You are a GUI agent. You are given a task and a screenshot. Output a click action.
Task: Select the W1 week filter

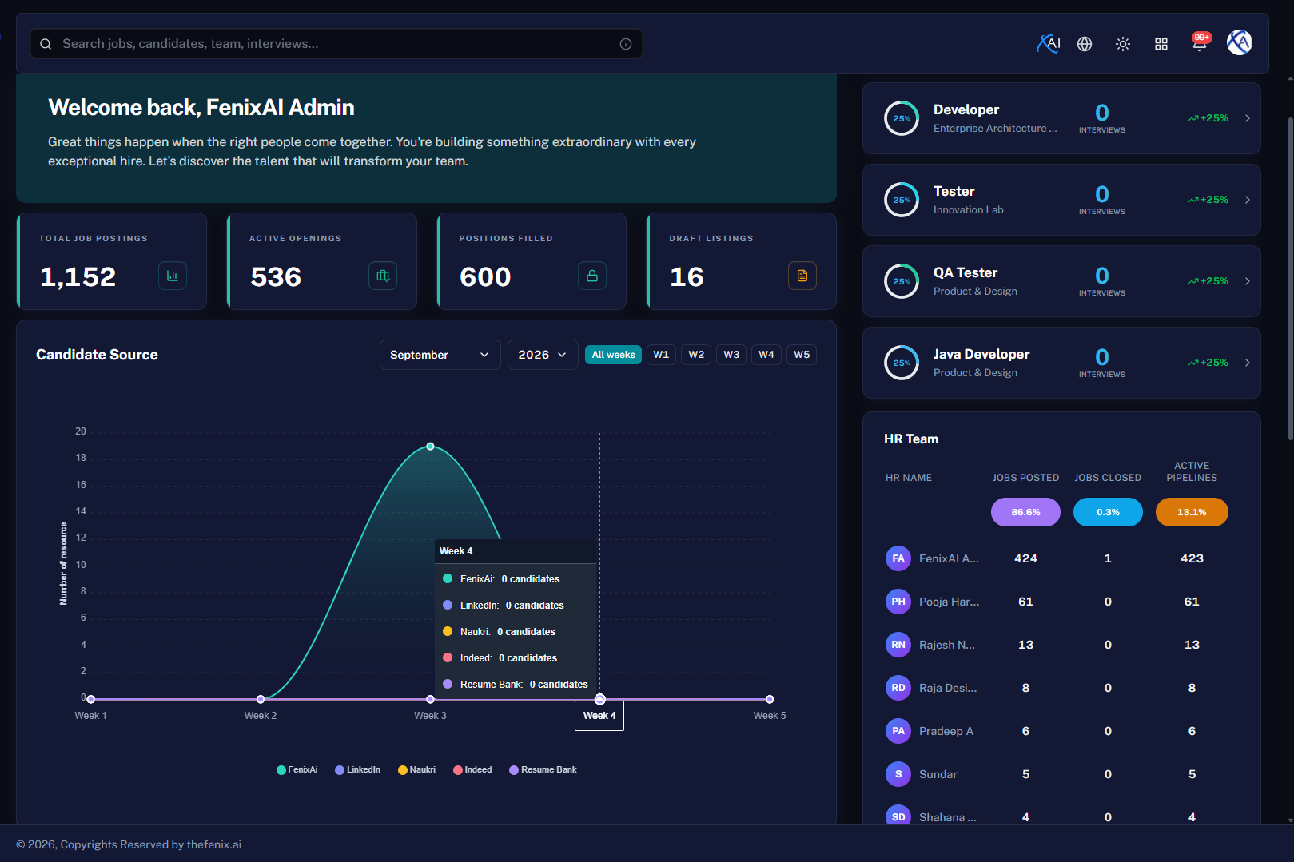[x=661, y=355]
